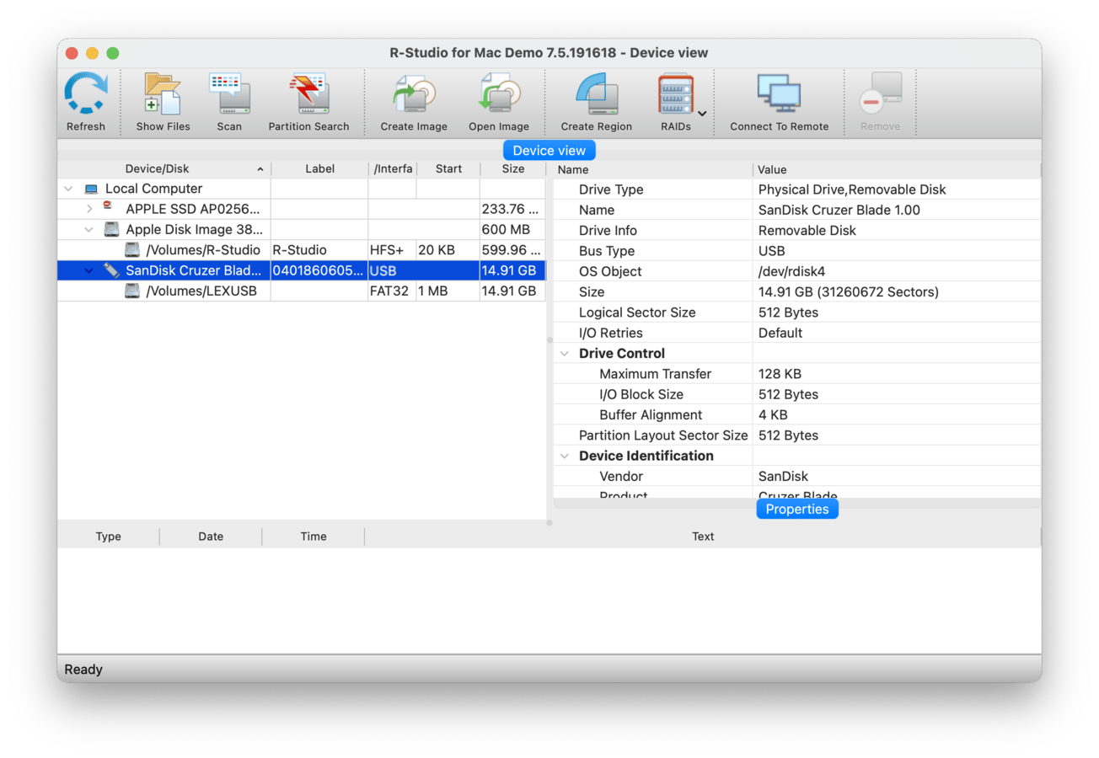This screenshot has height=758, width=1099.
Task: Switch to the Device view tab
Action: 549,151
